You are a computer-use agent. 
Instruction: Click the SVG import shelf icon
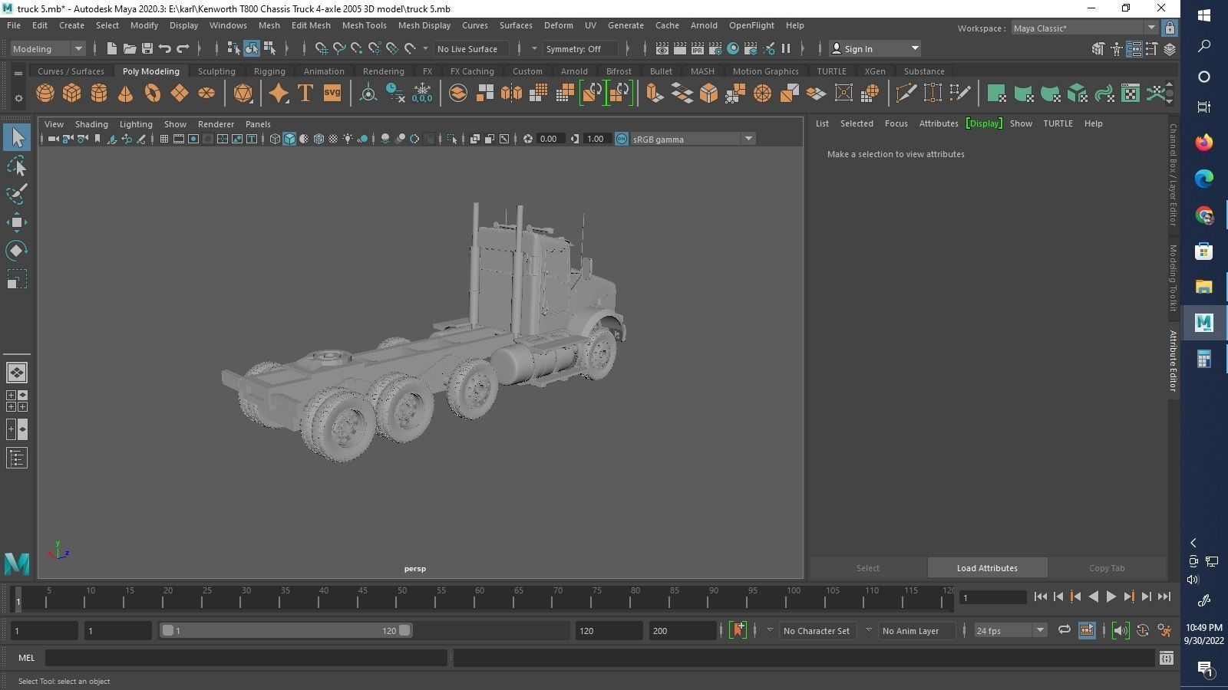[332, 94]
